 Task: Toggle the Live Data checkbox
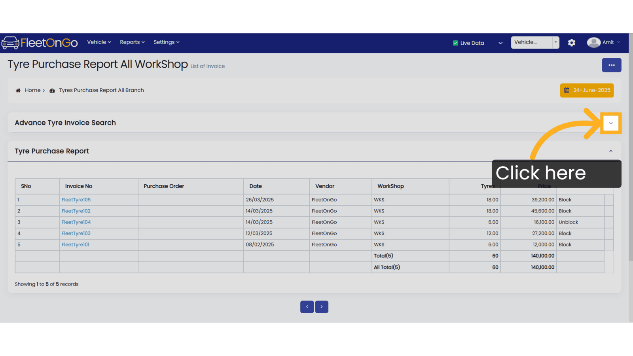(455, 43)
